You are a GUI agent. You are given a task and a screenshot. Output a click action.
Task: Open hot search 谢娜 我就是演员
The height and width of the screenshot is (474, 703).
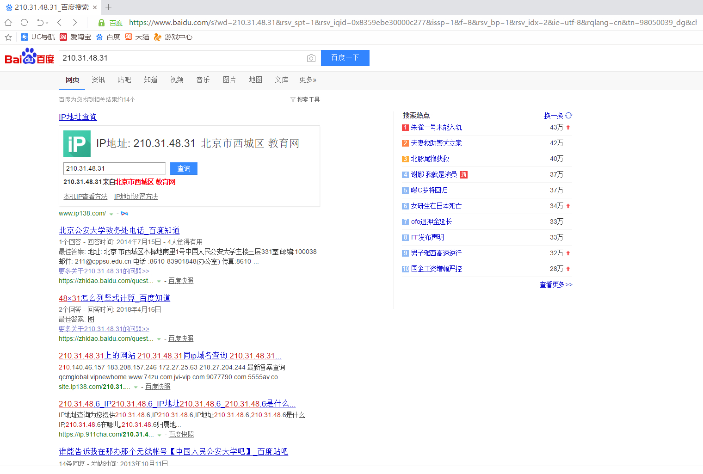click(x=433, y=175)
